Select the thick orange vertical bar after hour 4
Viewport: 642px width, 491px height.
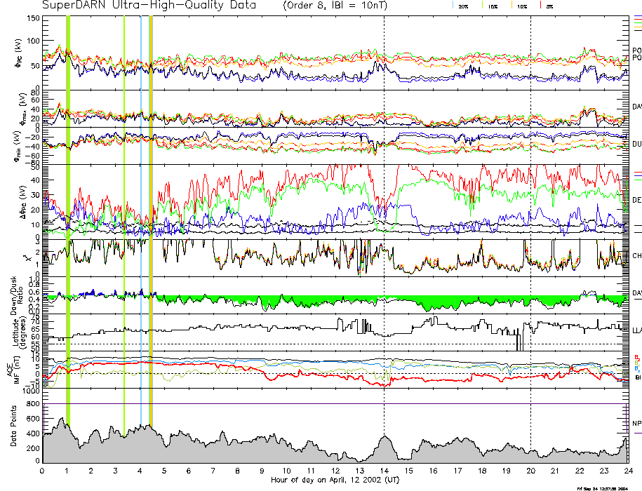pyautogui.click(x=151, y=210)
